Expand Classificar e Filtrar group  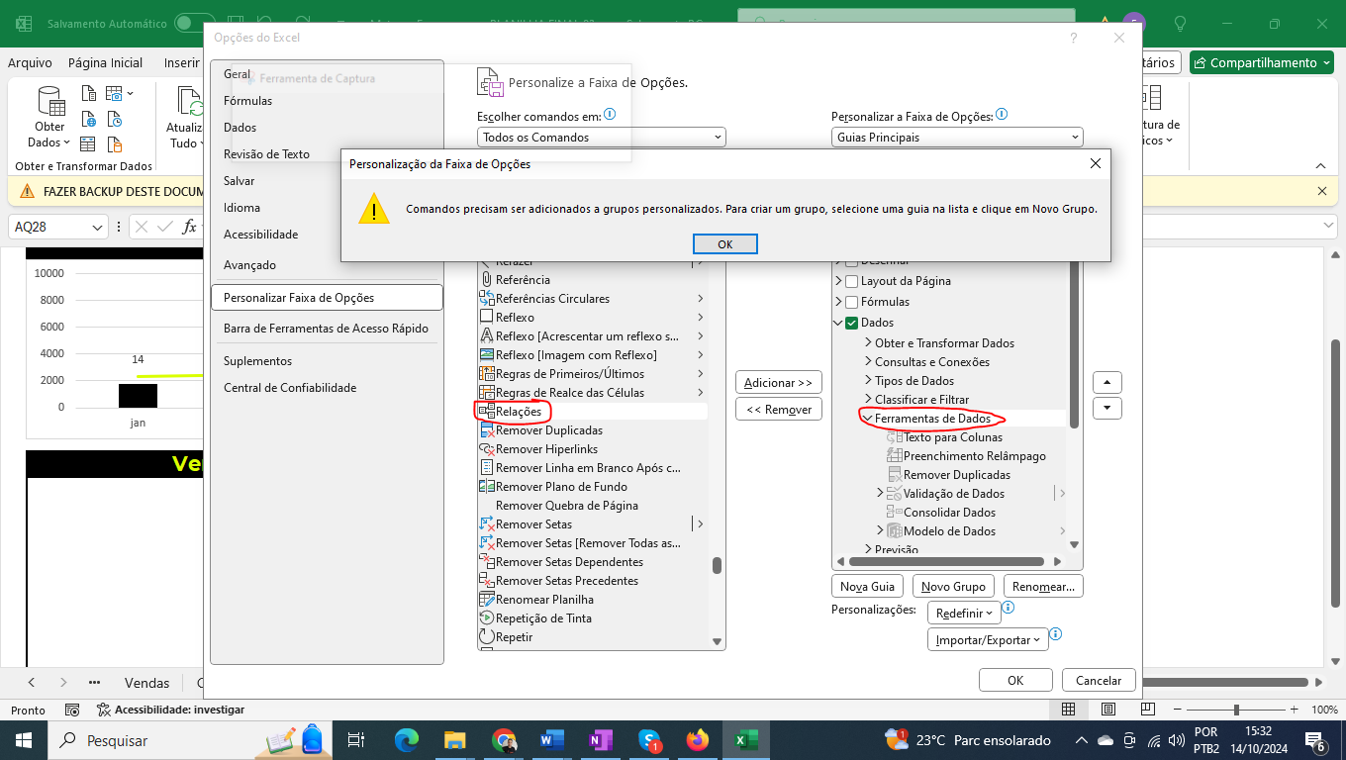[868, 400]
